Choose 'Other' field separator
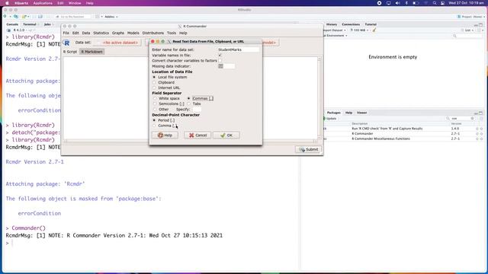488x274 pixels. coord(155,110)
